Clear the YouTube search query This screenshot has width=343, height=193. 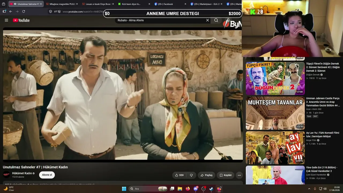point(207,20)
